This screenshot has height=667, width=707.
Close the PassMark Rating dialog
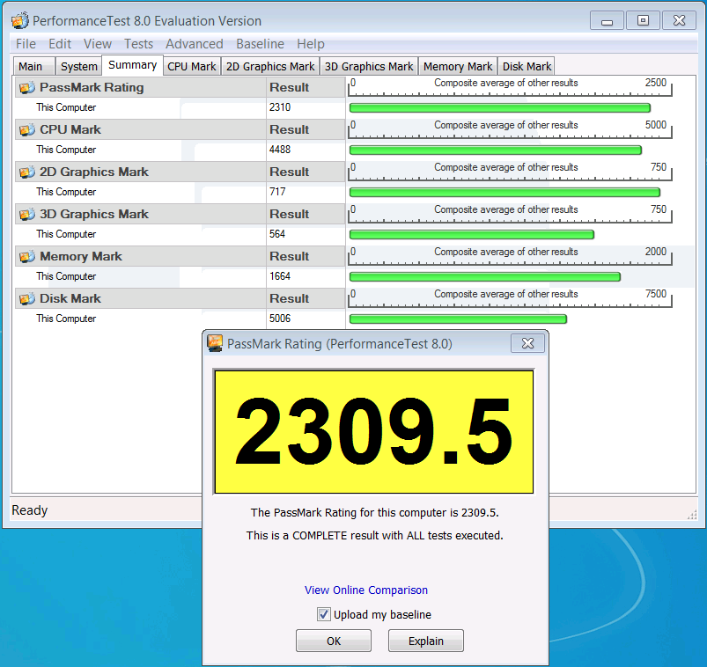[x=527, y=343]
